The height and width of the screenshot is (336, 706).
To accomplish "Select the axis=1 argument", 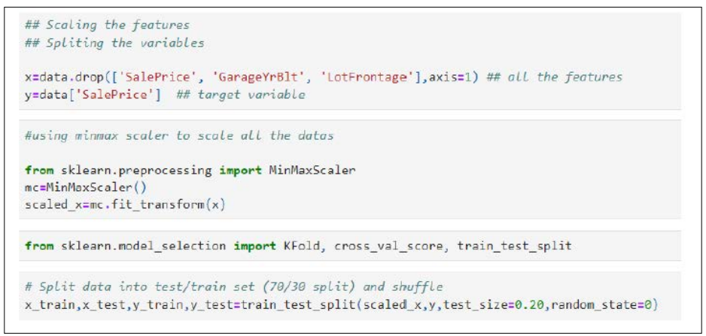I will pyautogui.click(x=455, y=77).
